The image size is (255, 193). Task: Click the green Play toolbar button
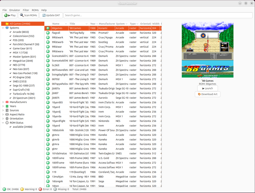click(x=10, y=15)
